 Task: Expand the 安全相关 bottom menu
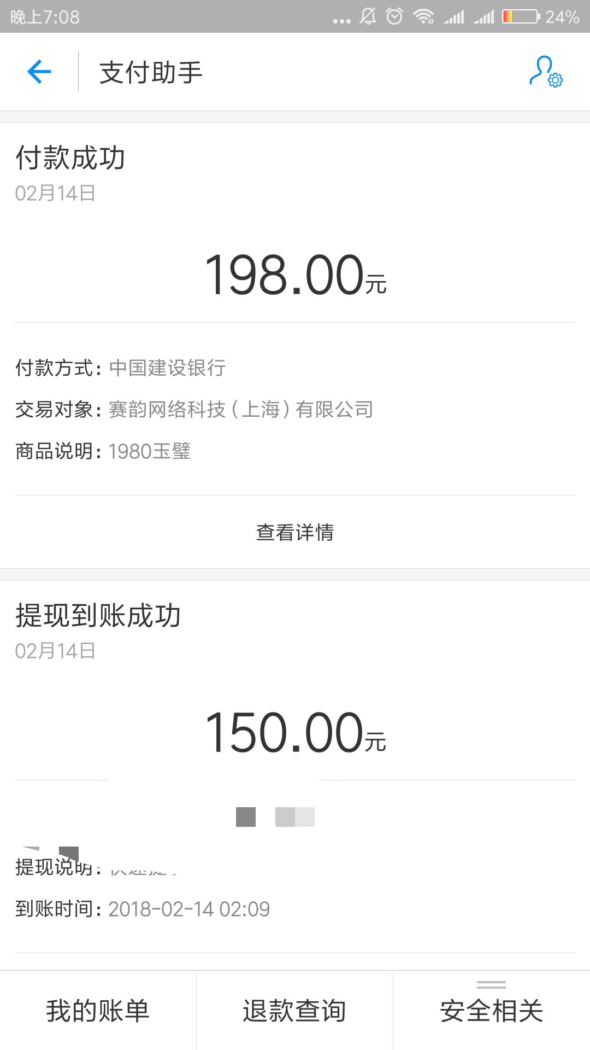pos(491,1011)
